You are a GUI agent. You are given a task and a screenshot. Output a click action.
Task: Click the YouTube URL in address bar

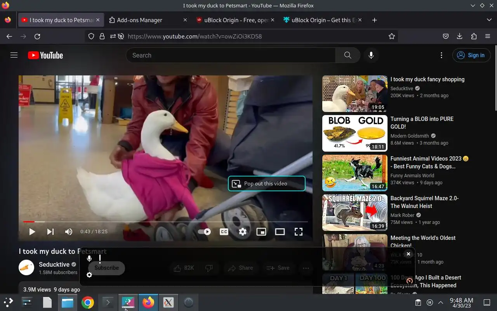click(x=195, y=36)
